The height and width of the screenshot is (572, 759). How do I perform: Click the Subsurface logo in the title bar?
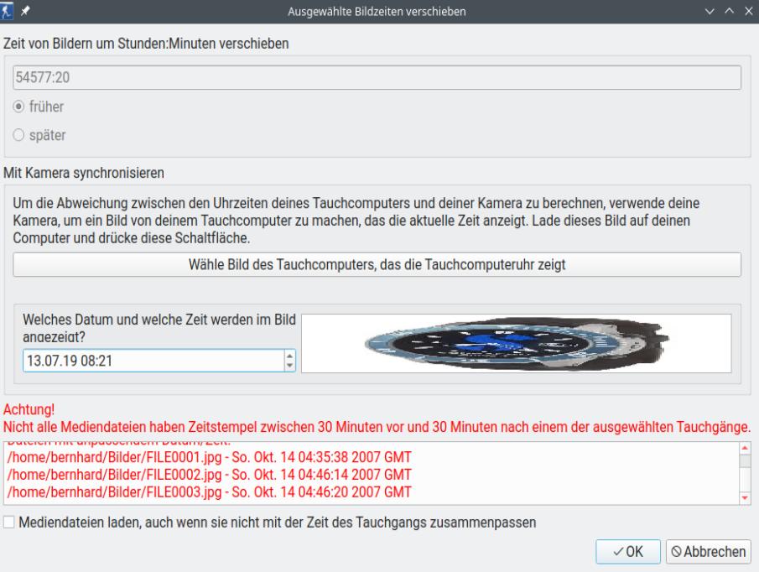click(x=7, y=12)
